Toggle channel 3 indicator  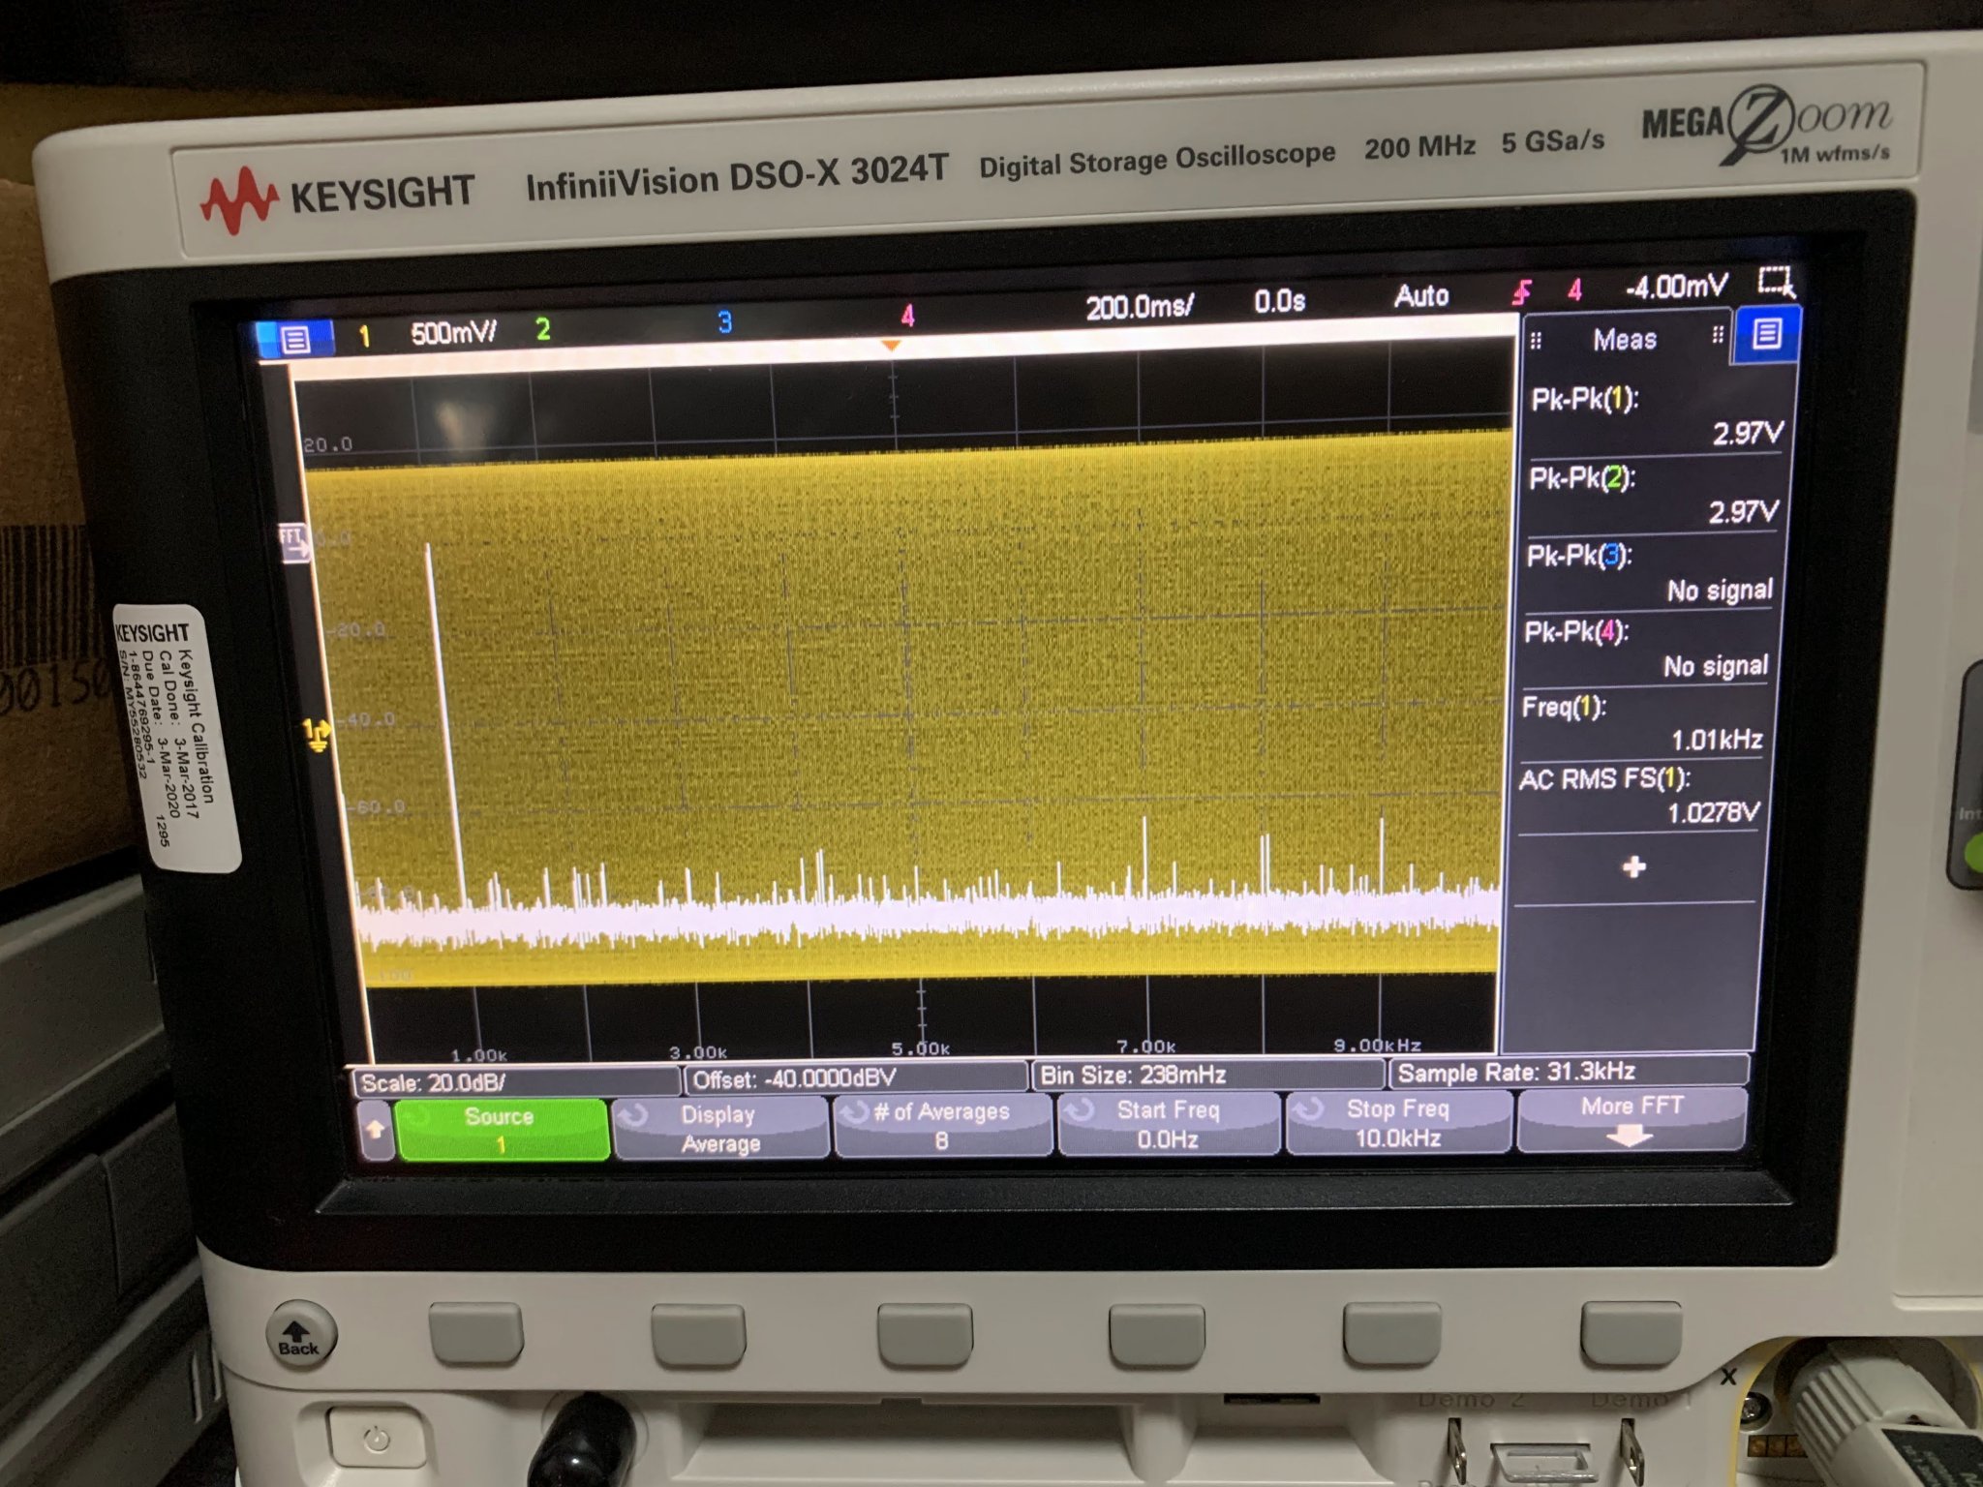pos(724,322)
